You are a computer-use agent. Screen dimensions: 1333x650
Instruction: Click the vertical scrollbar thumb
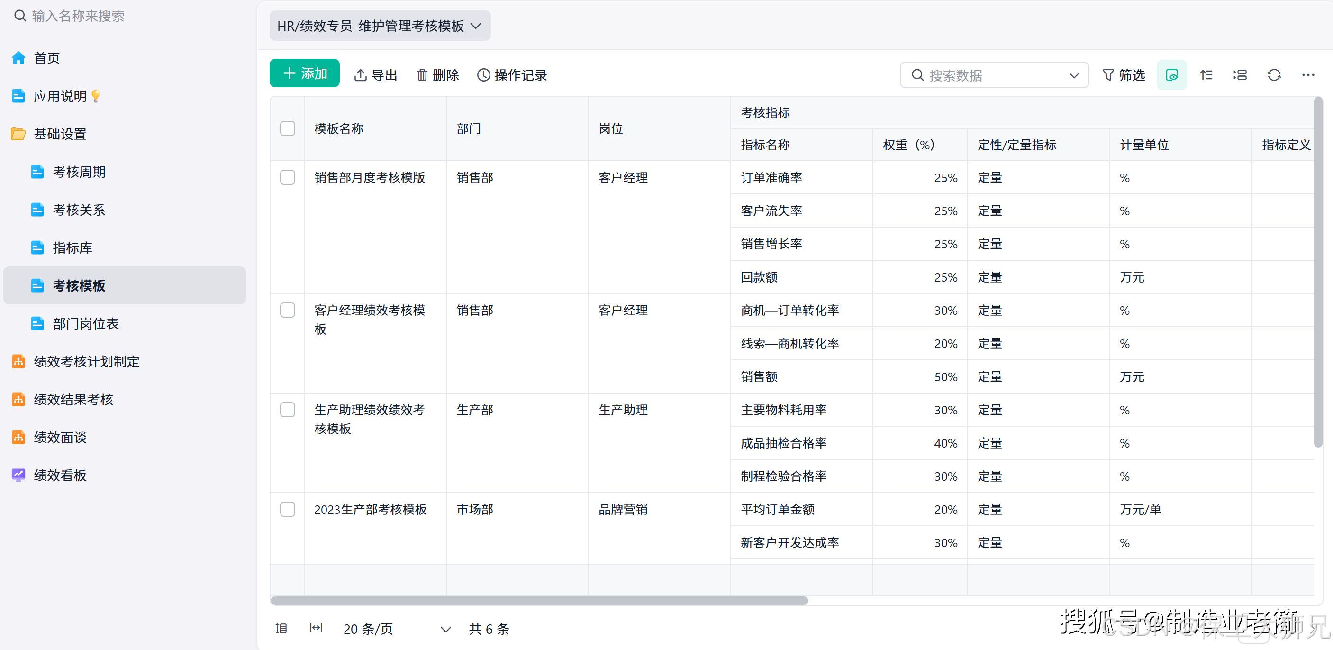(1318, 271)
